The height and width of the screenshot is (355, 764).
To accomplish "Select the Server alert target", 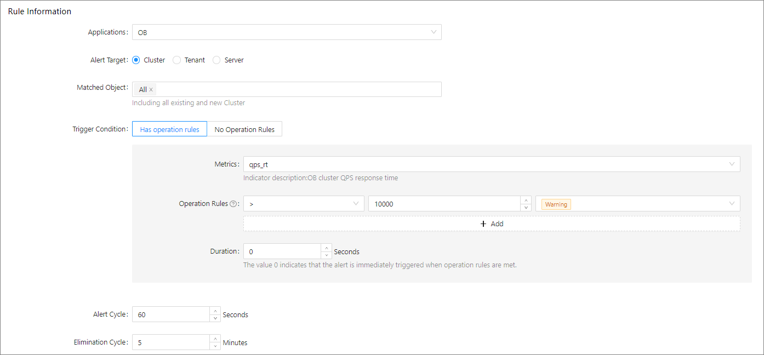I will tap(216, 60).
